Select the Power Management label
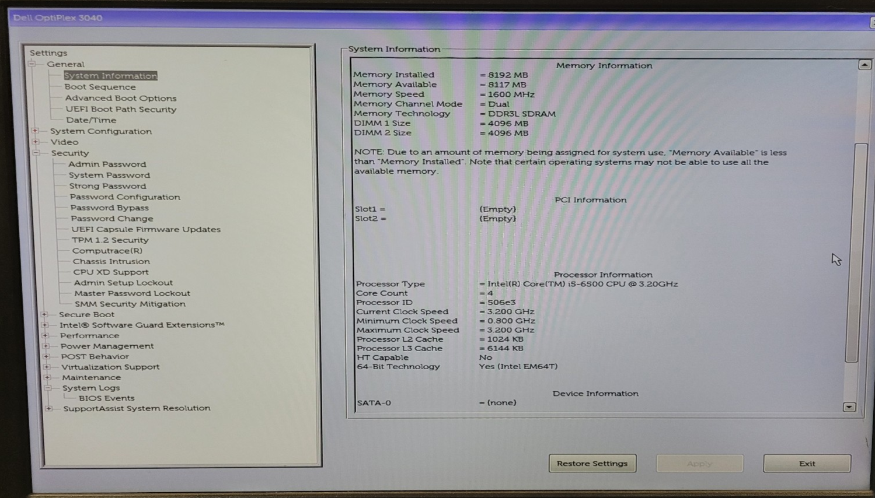Screen dimensions: 875x498 click(107, 346)
